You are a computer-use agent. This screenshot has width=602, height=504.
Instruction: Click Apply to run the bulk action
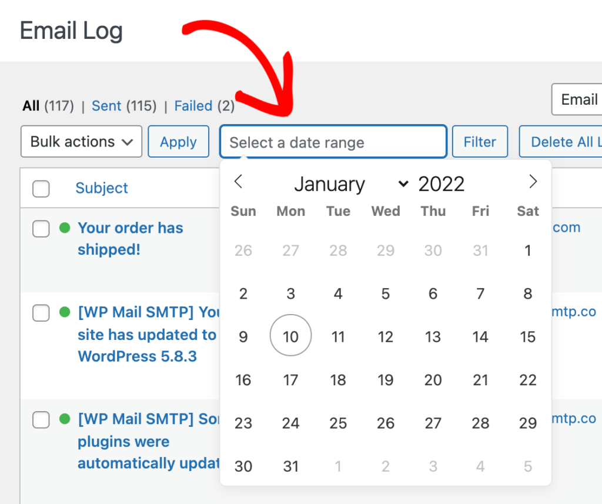[x=178, y=141]
